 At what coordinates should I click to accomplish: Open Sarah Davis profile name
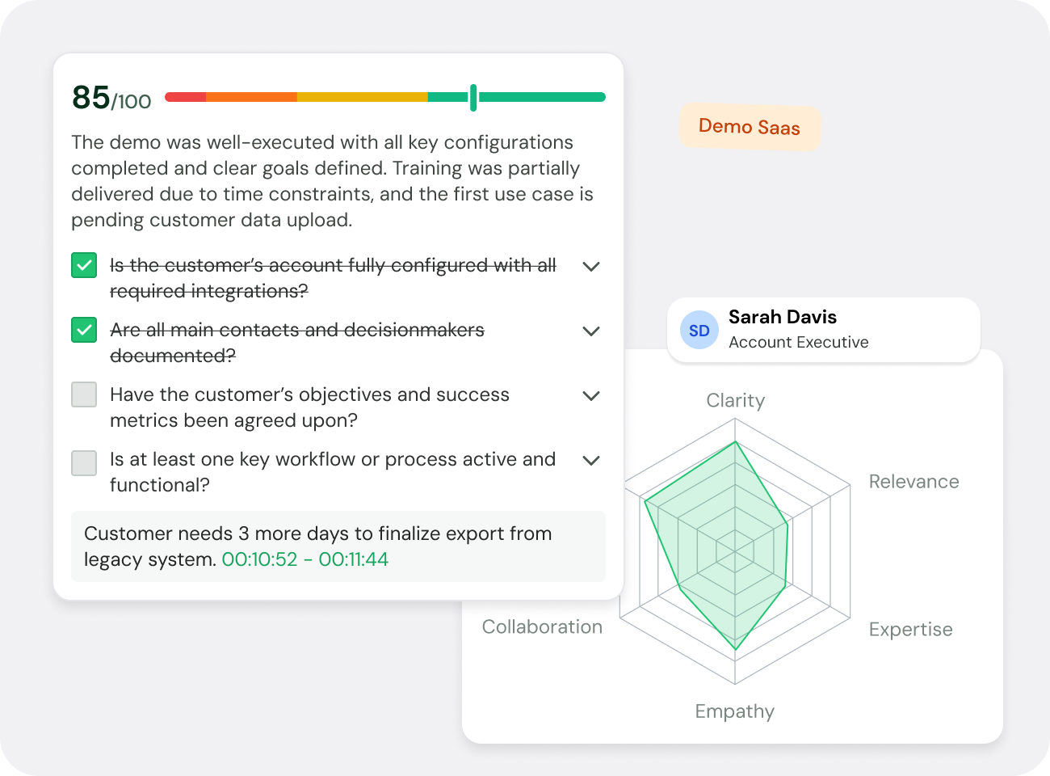(782, 317)
